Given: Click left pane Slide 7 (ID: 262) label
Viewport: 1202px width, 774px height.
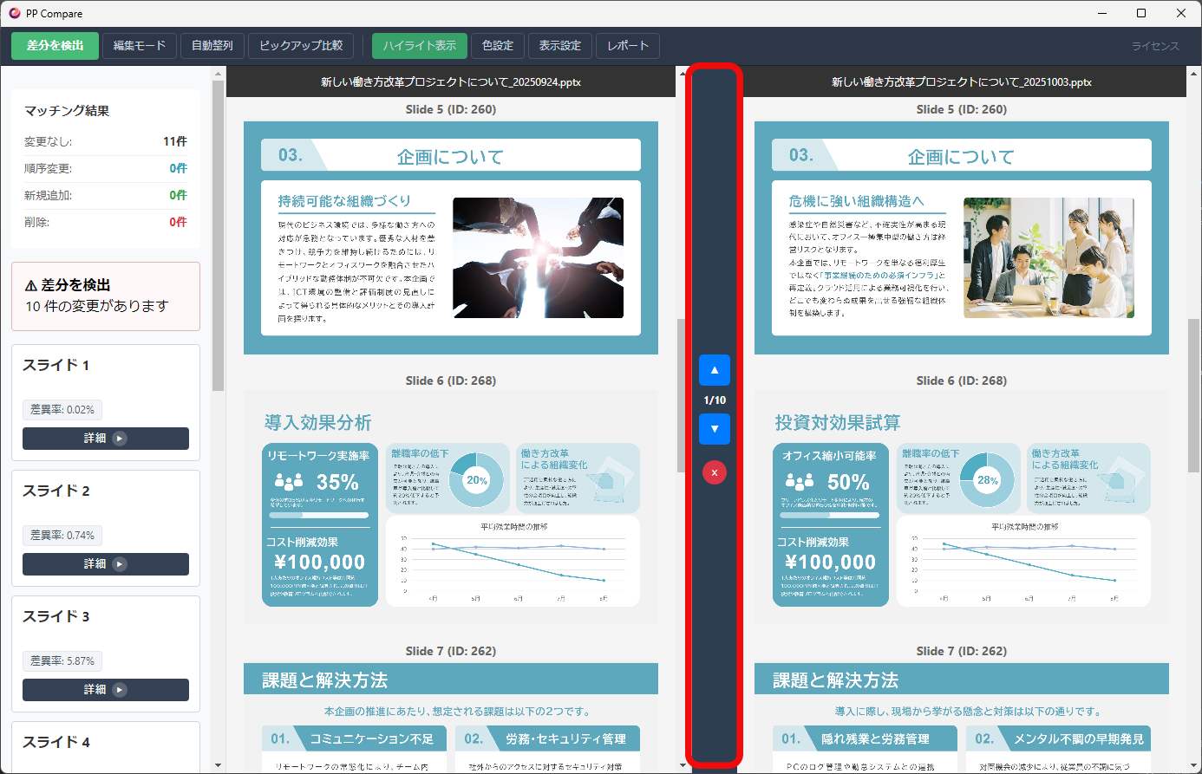Looking at the screenshot, I should point(451,651).
